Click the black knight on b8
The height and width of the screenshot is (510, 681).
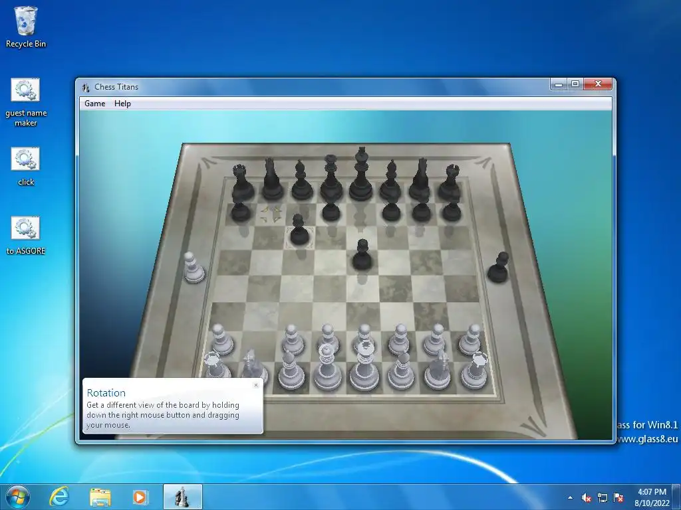272,179
